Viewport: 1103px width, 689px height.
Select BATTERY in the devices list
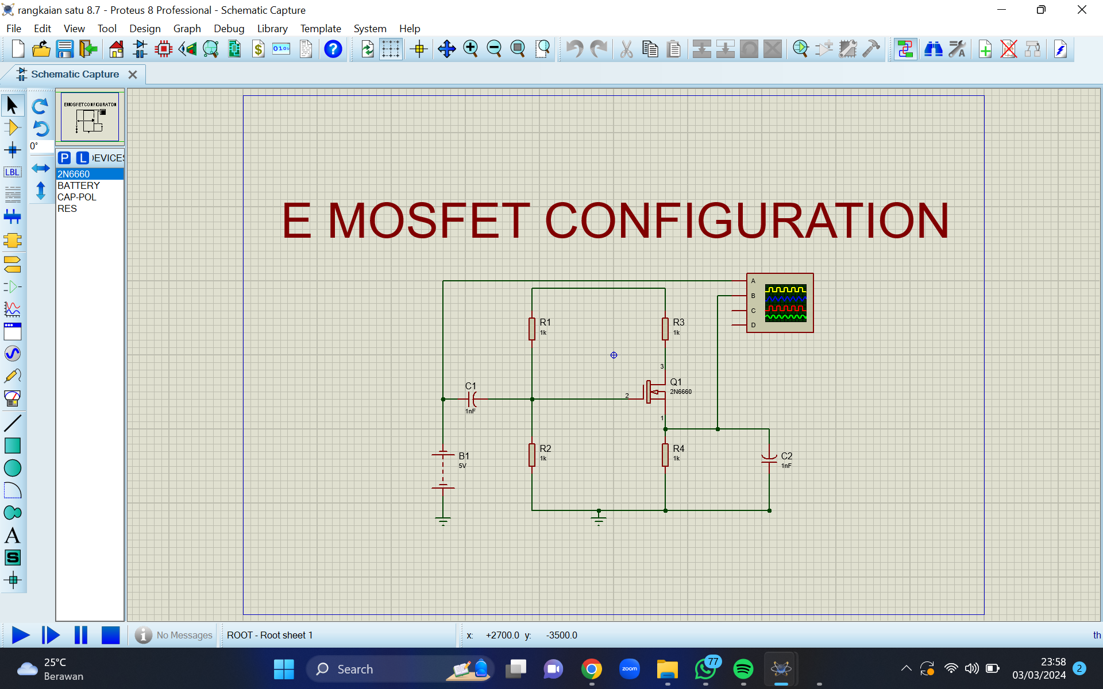pyautogui.click(x=79, y=185)
